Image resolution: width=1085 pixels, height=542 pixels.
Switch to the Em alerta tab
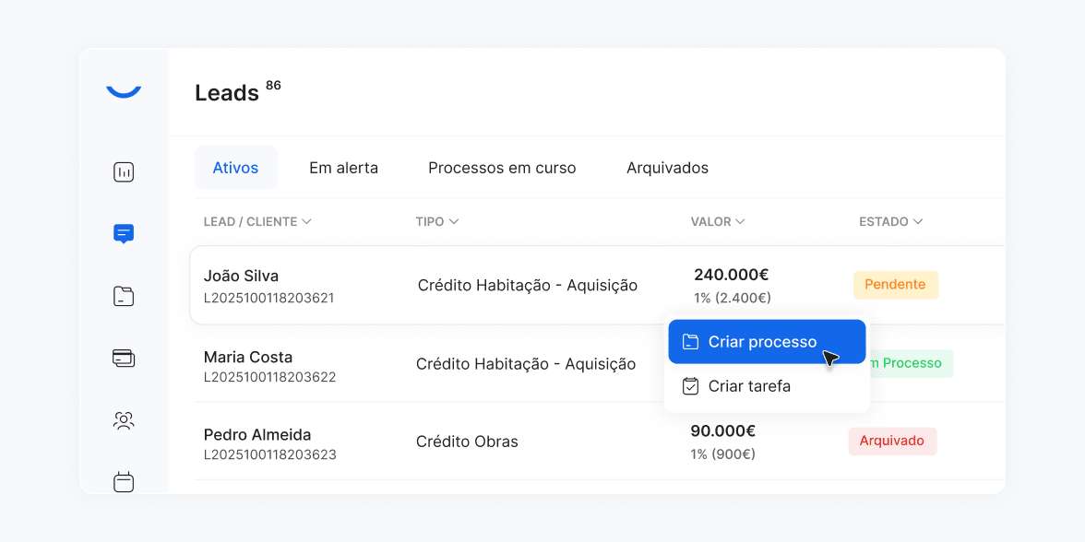click(344, 168)
